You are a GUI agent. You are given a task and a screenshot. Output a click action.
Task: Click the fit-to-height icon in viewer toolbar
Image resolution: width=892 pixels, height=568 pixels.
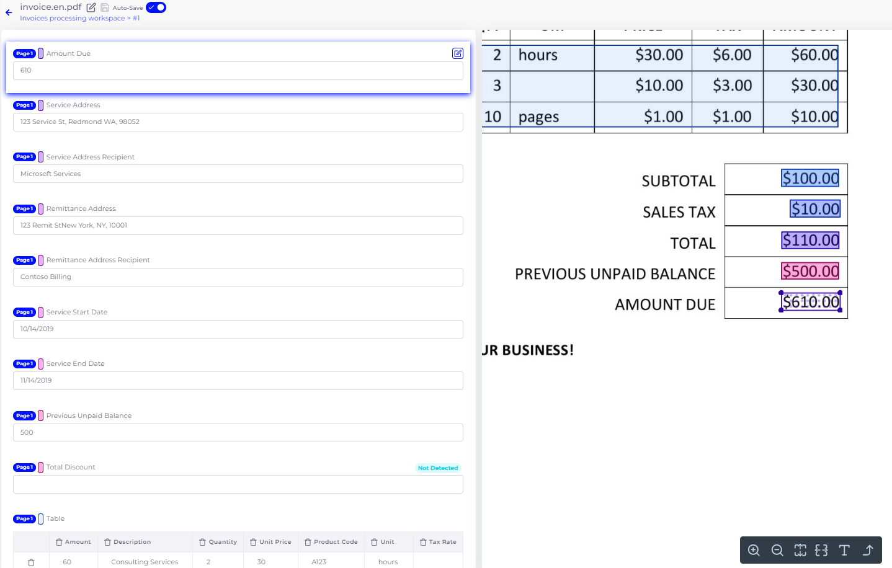[x=800, y=550]
